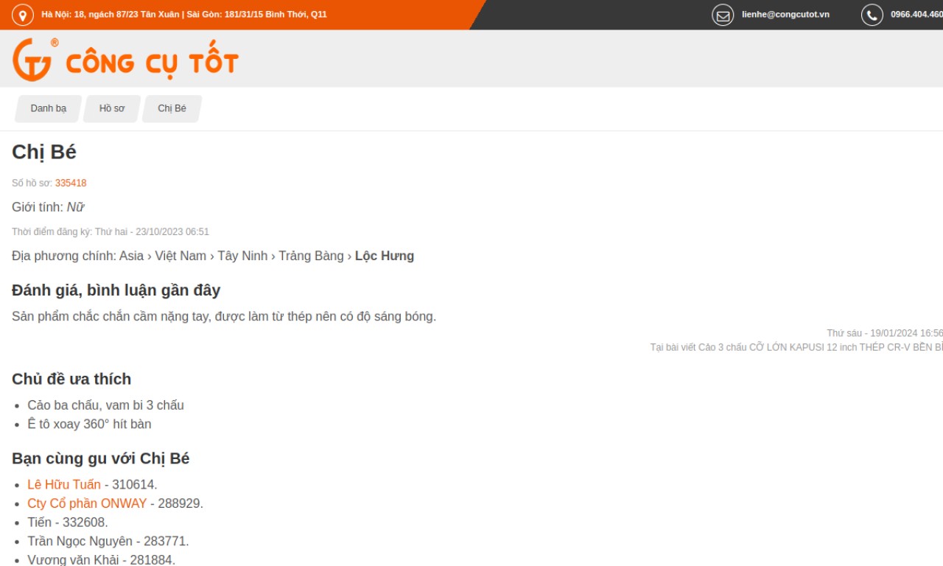The height and width of the screenshot is (566, 943).
Task: Click the gender value Nữ
Action: click(x=75, y=207)
